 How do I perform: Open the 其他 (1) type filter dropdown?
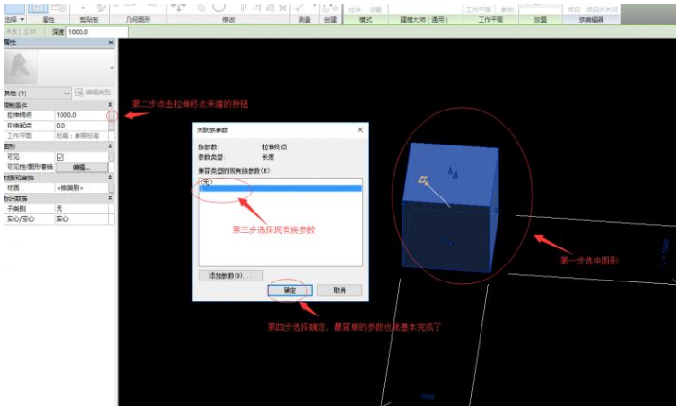tap(66, 93)
